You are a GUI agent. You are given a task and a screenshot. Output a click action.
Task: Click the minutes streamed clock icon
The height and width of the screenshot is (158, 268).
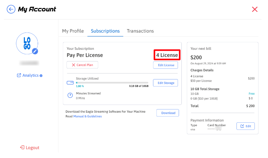[x=70, y=95]
